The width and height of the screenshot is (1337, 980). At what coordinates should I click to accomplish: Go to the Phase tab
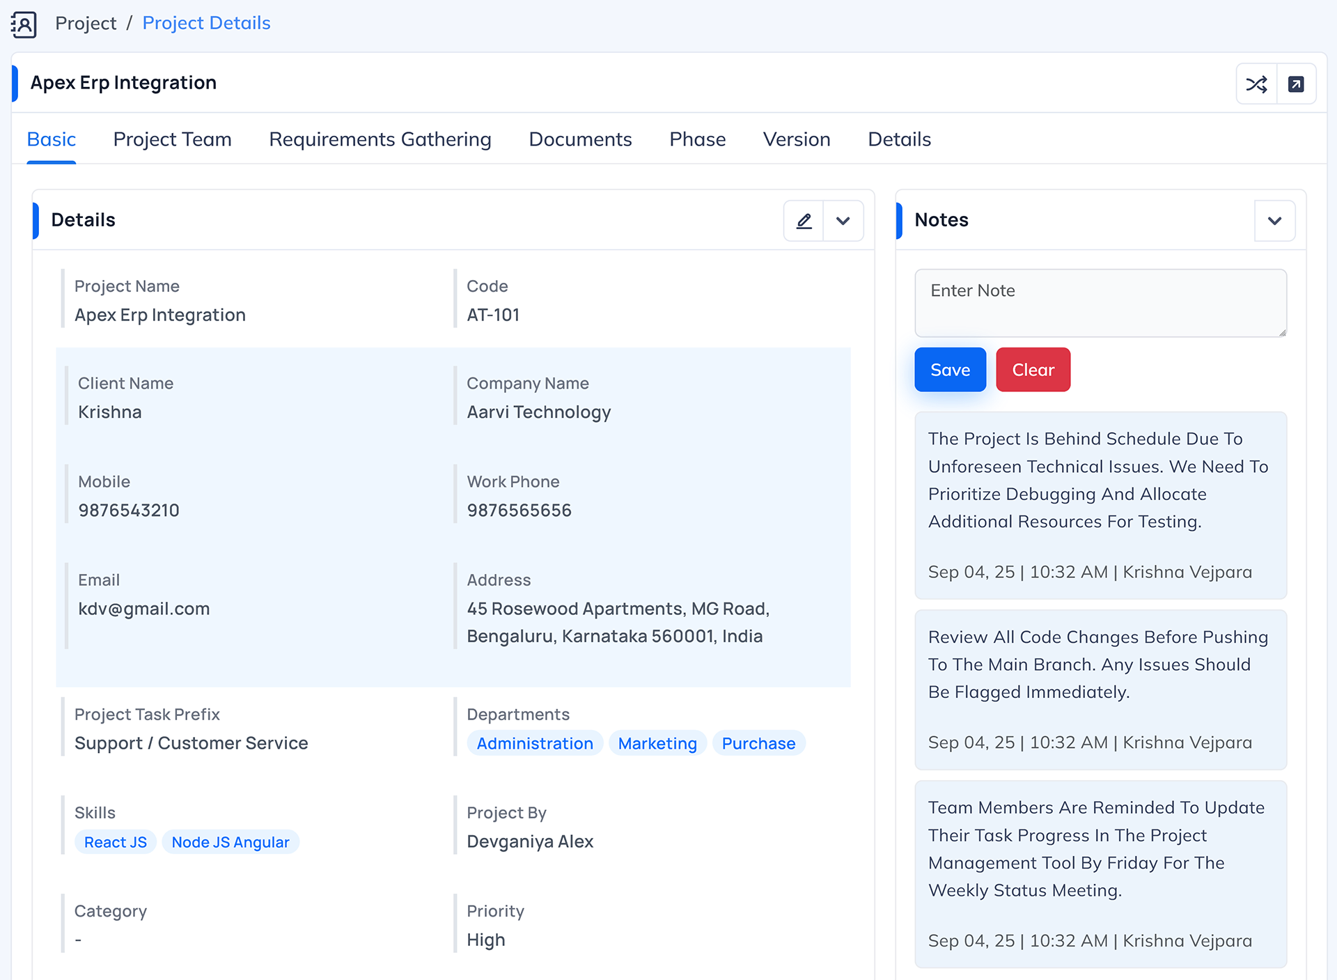[x=697, y=139]
